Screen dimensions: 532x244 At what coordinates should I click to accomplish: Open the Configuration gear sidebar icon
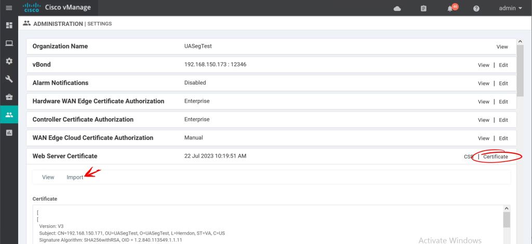pos(9,61)
